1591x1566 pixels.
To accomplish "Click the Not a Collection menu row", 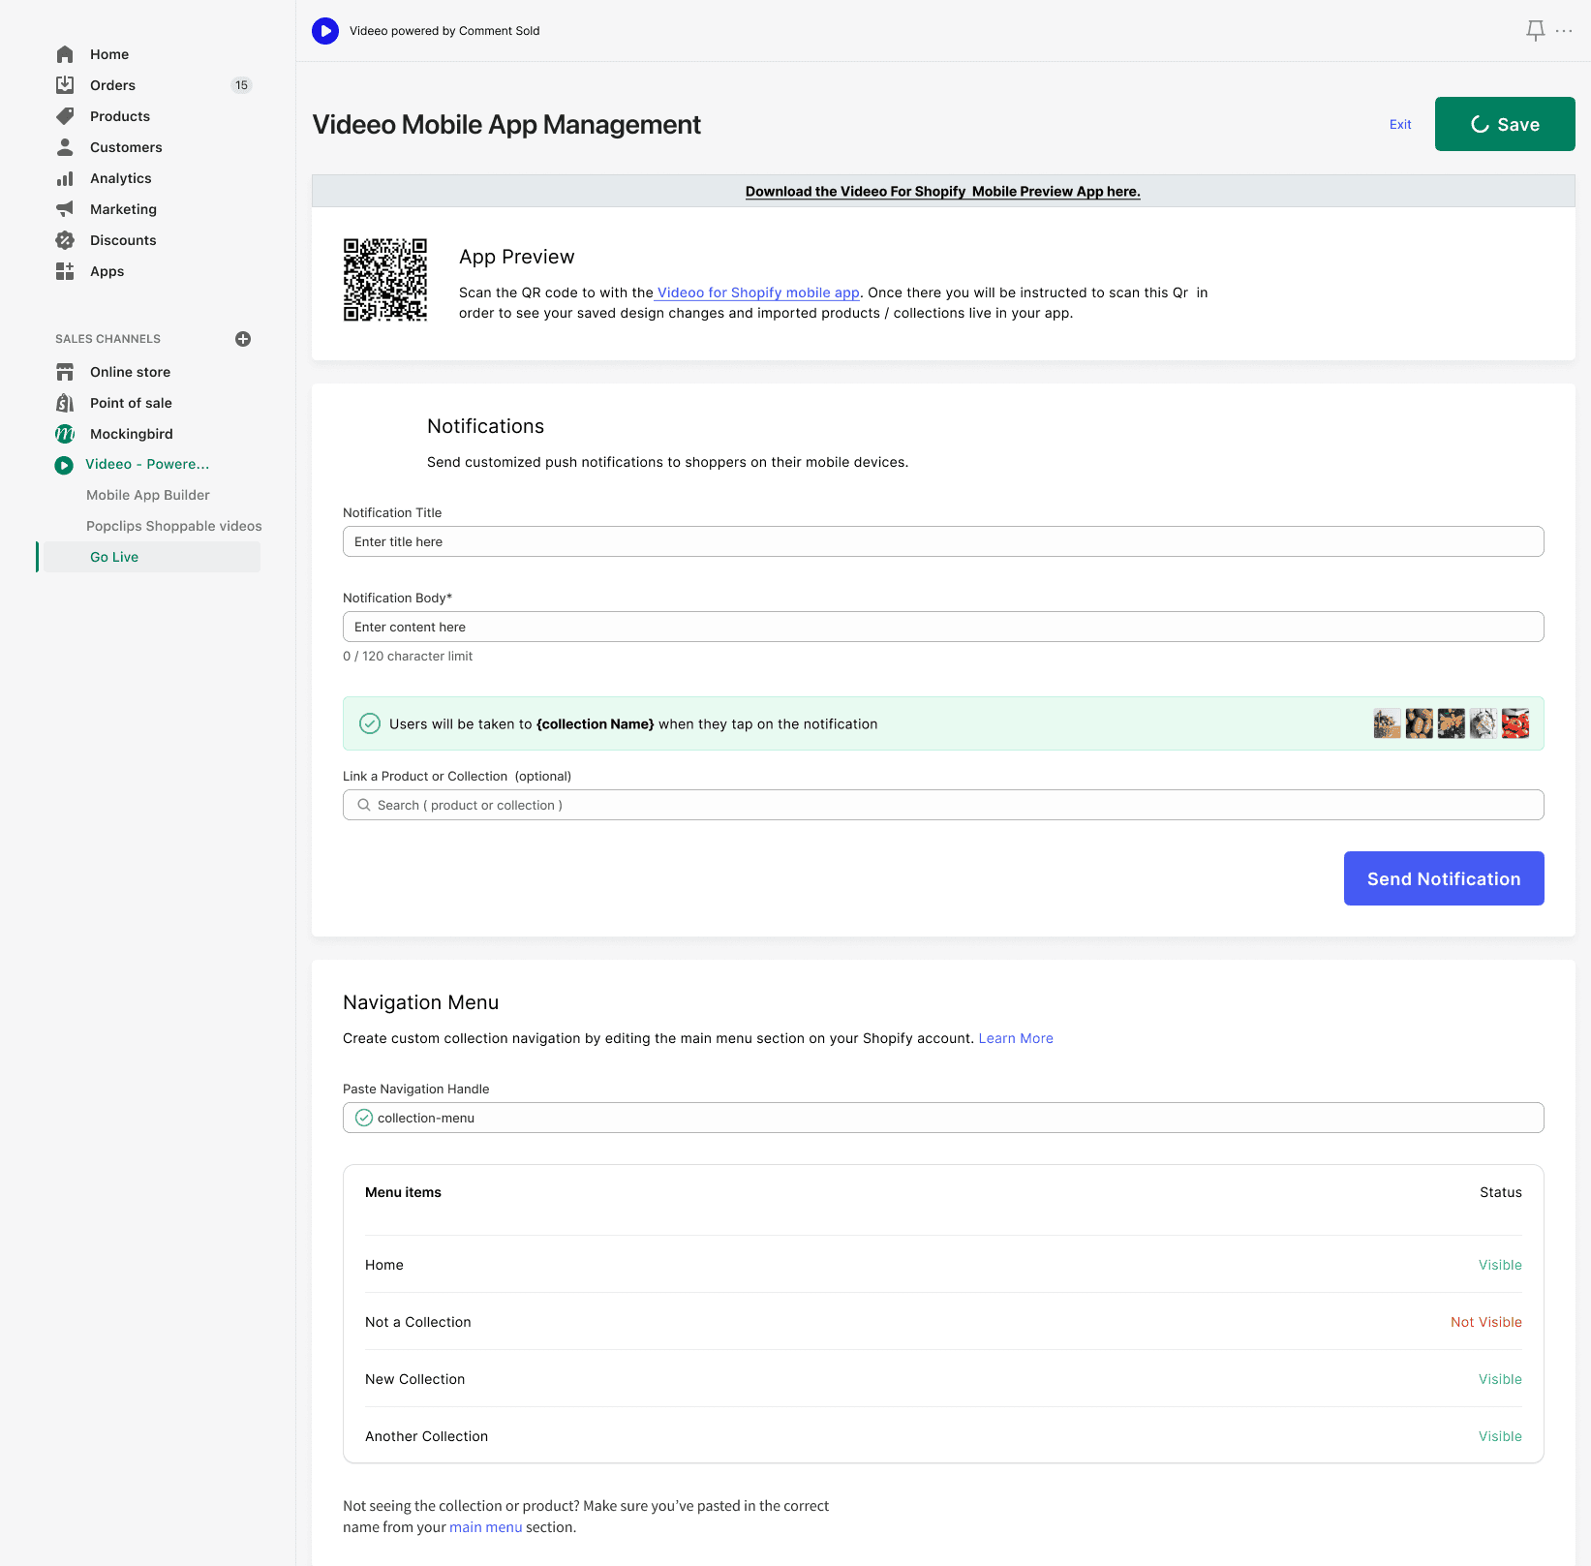I will [943, 1322].
